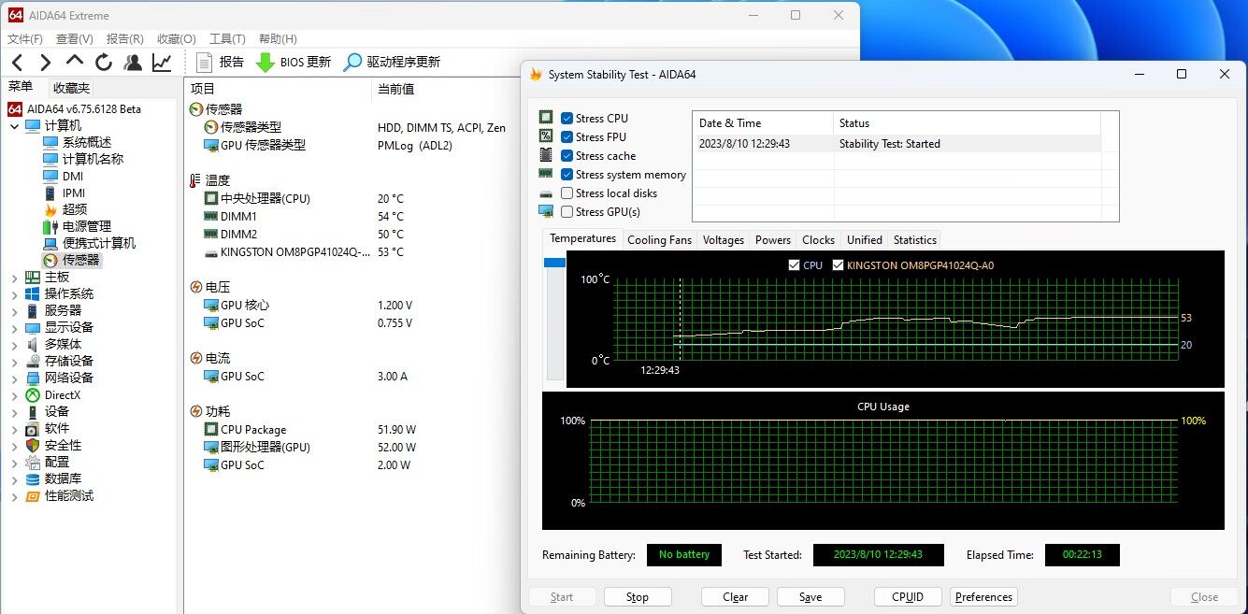Open the 工具(T) menu

click(227, 38)
